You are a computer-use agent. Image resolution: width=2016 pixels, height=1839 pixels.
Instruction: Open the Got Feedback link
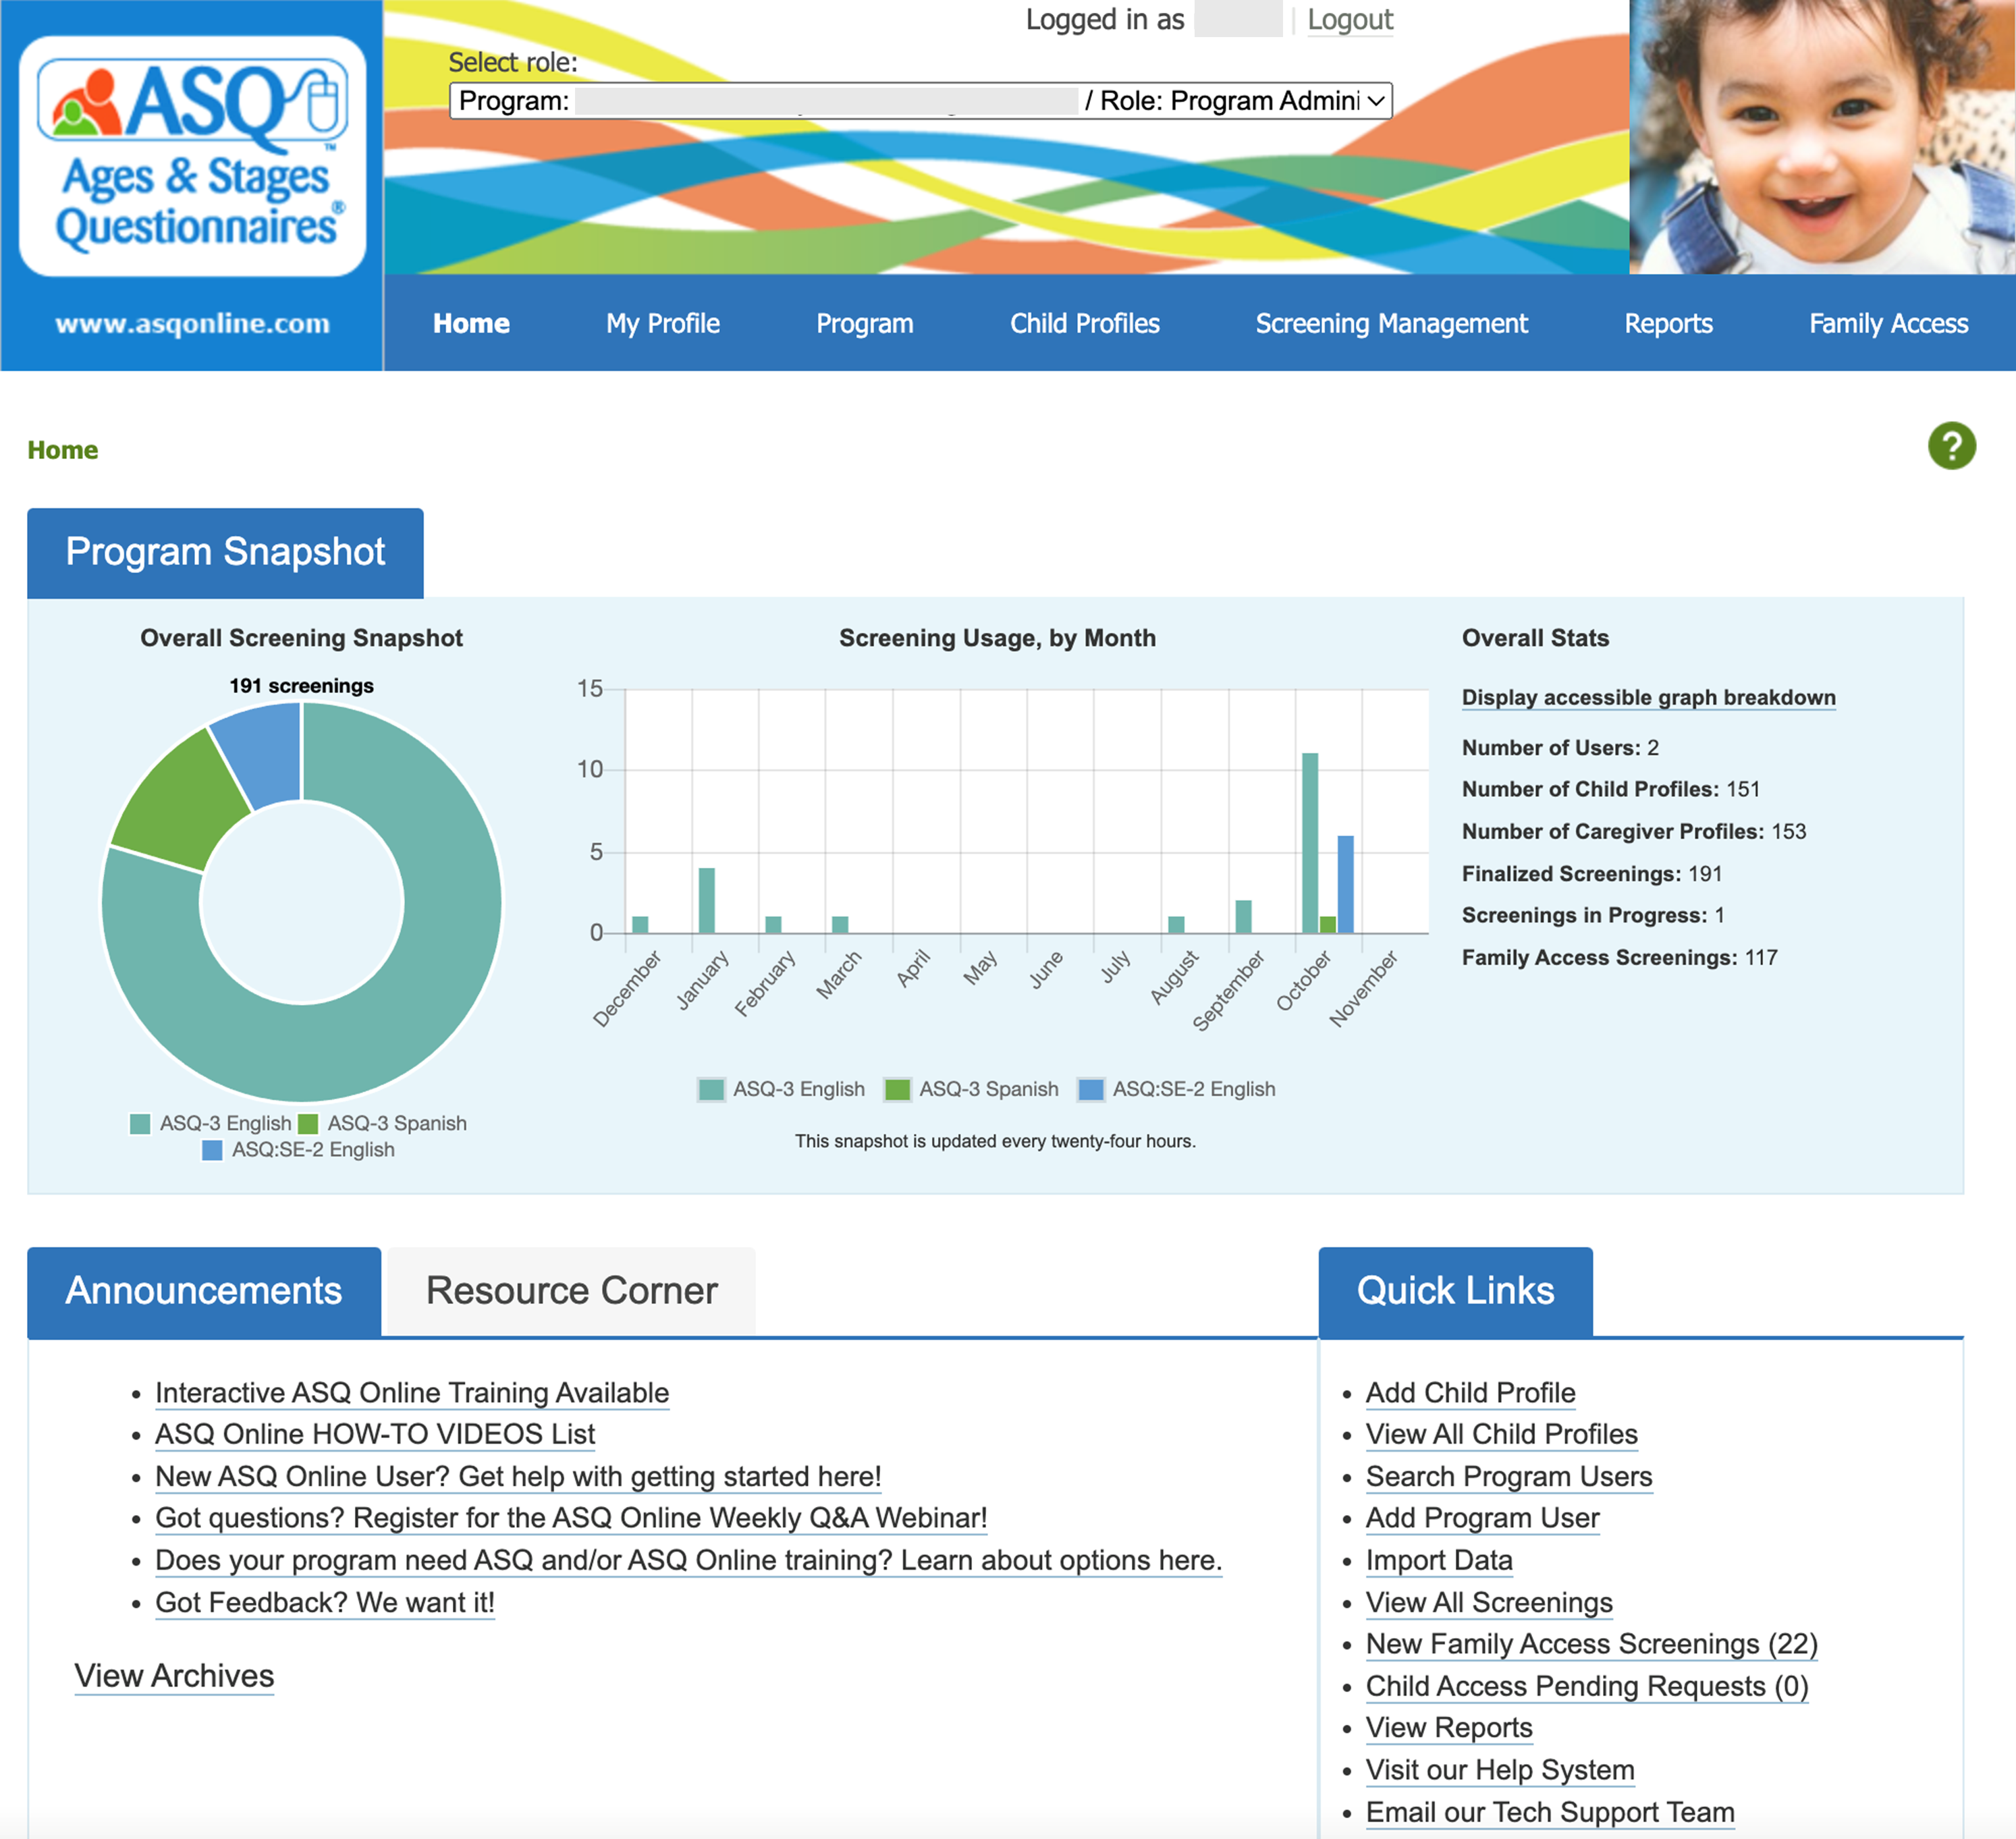click(x=325, y=1603)
